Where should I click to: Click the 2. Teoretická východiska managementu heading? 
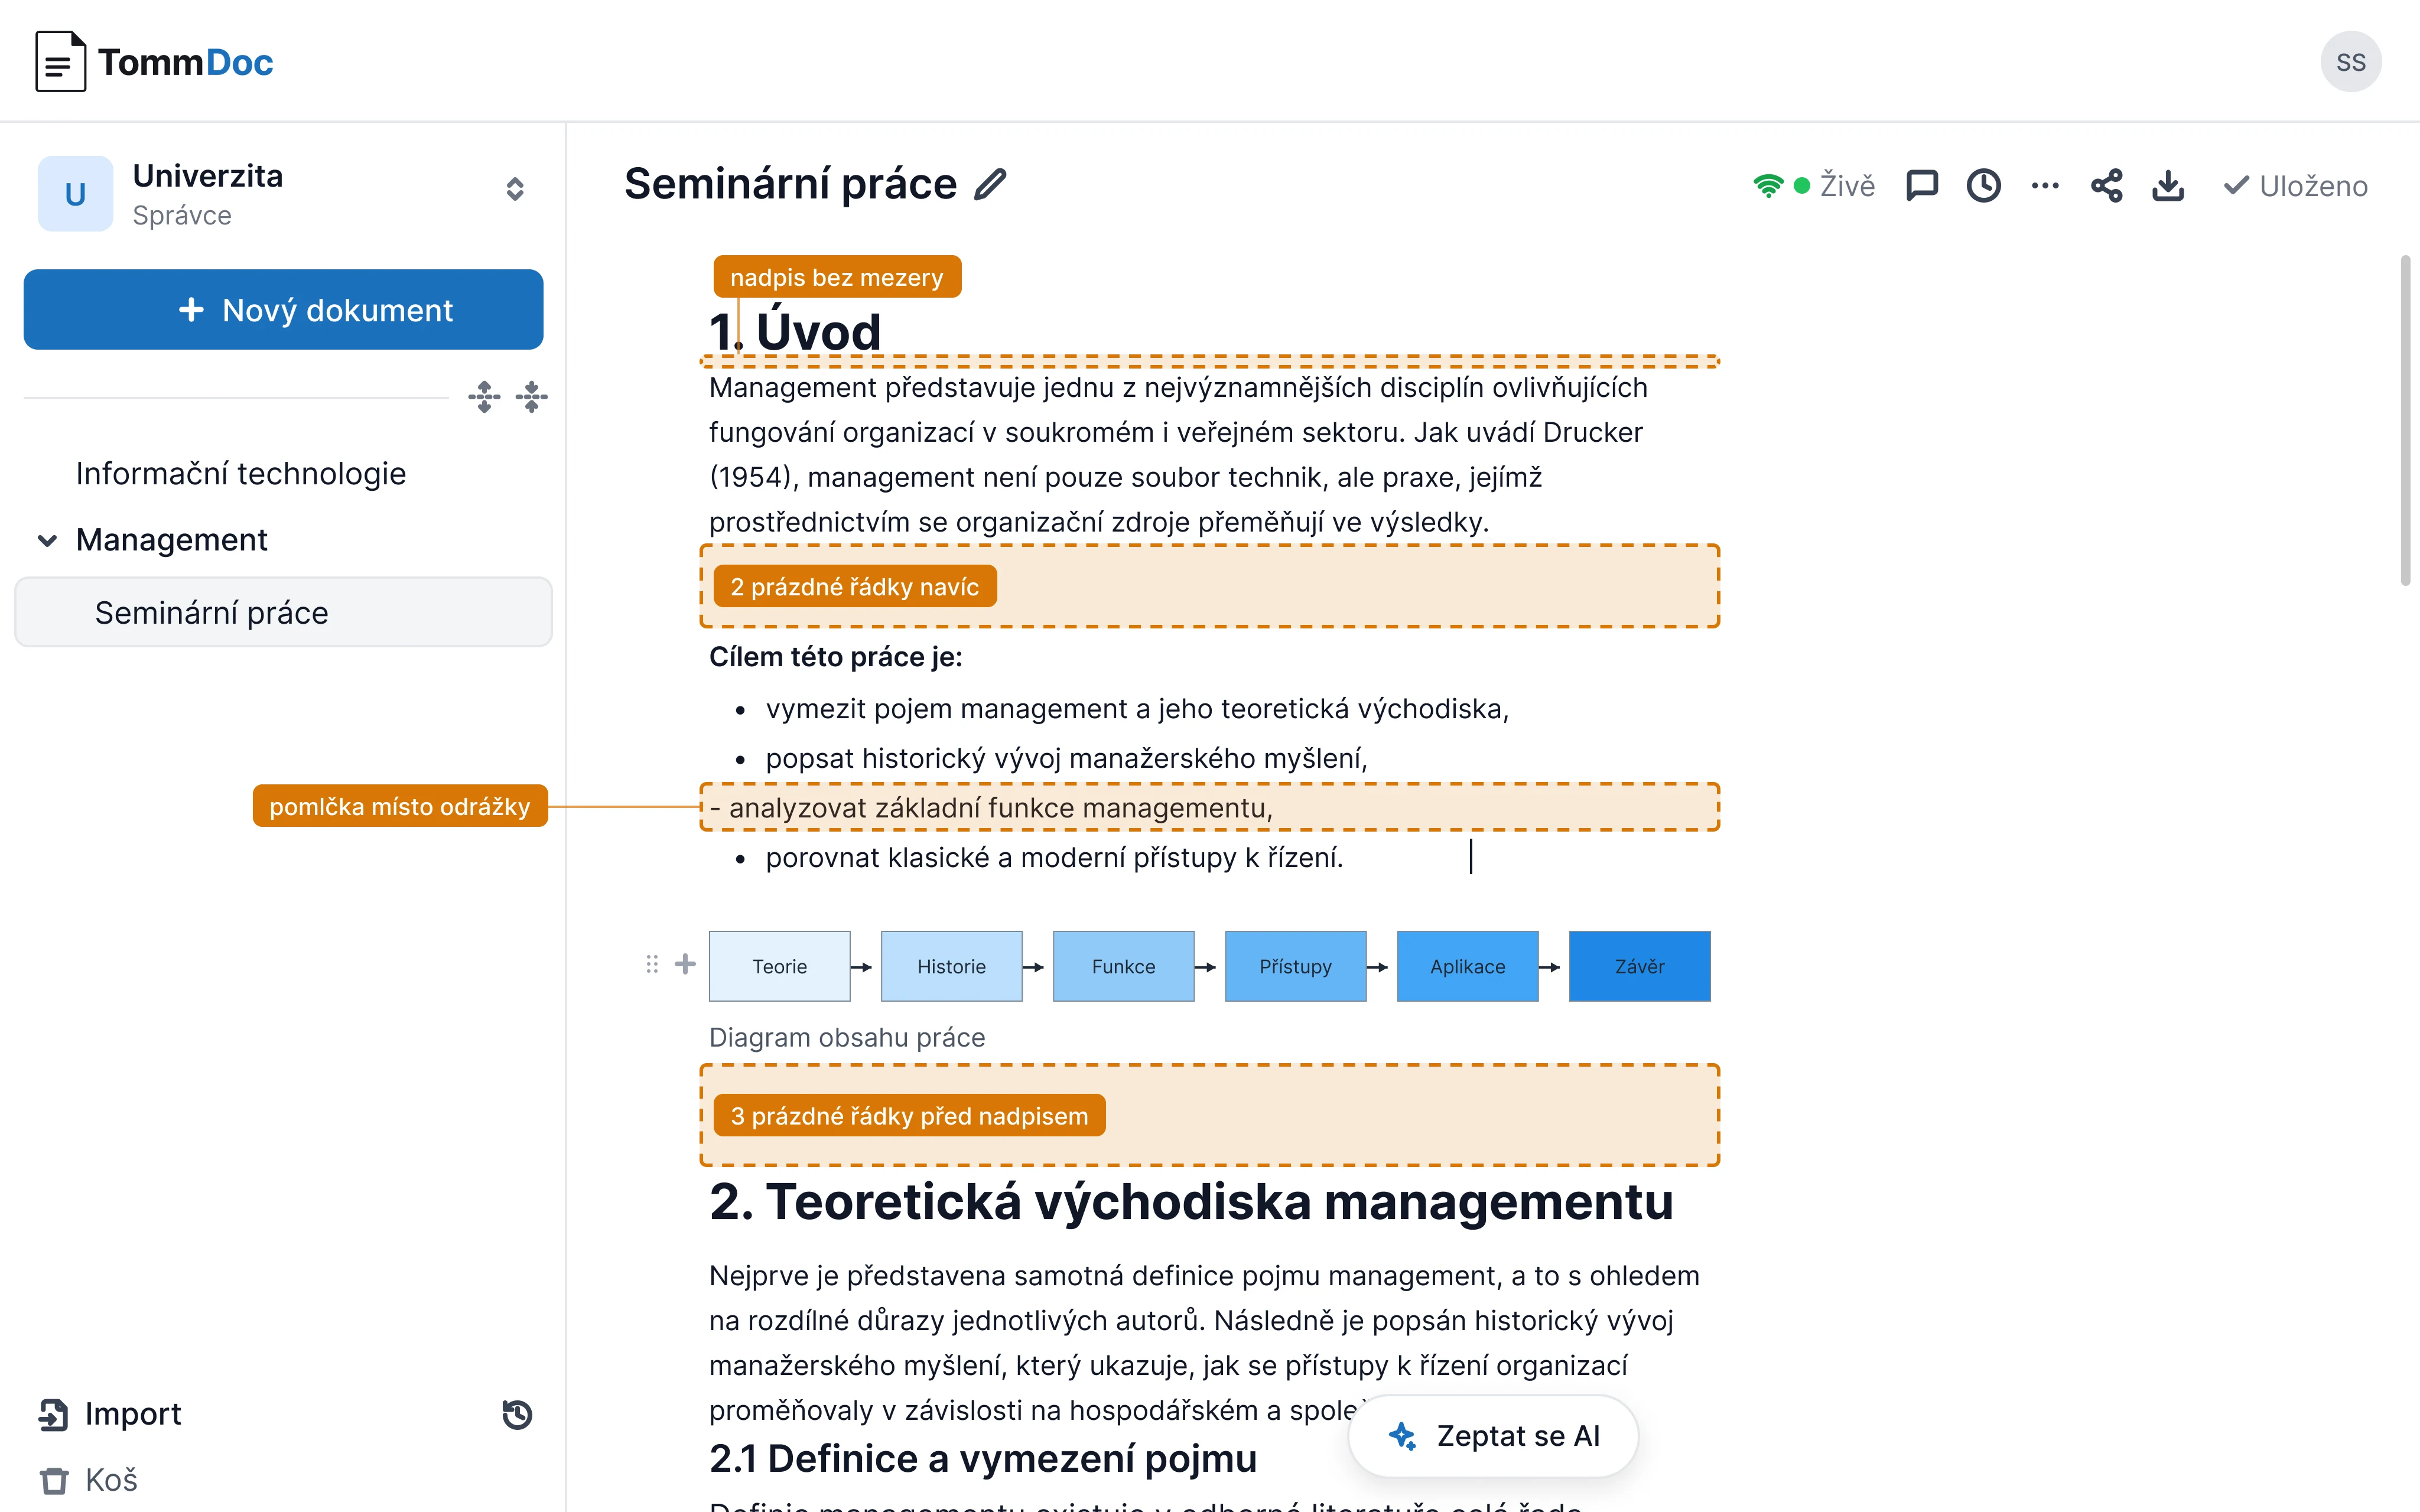(1191, 1201)
